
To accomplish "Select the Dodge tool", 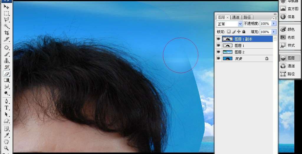I will [6, 93].
